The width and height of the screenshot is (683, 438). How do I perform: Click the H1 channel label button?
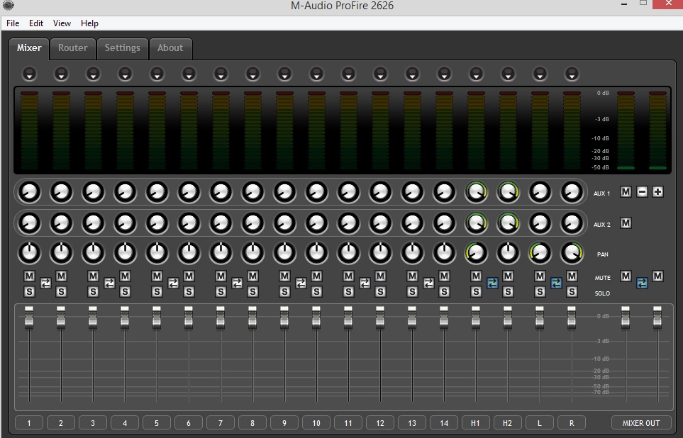pyautogui.click(x=475, y=422)
